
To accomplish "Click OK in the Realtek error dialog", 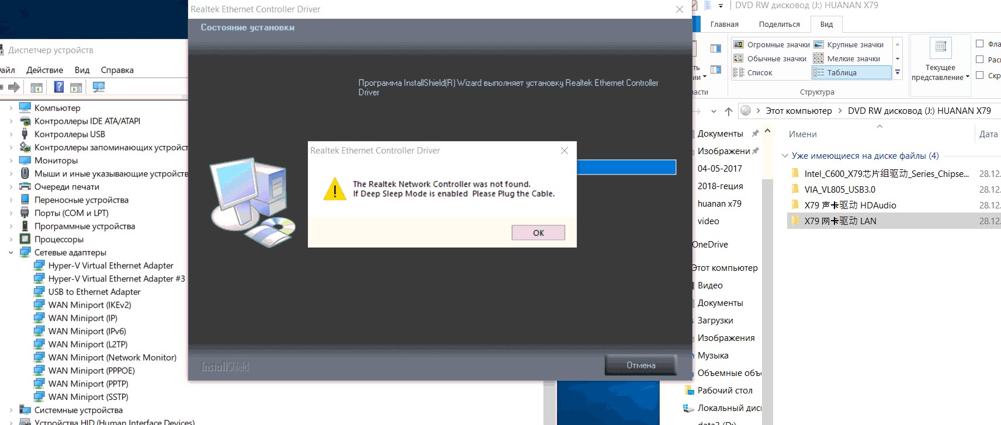I will point(538,233).
